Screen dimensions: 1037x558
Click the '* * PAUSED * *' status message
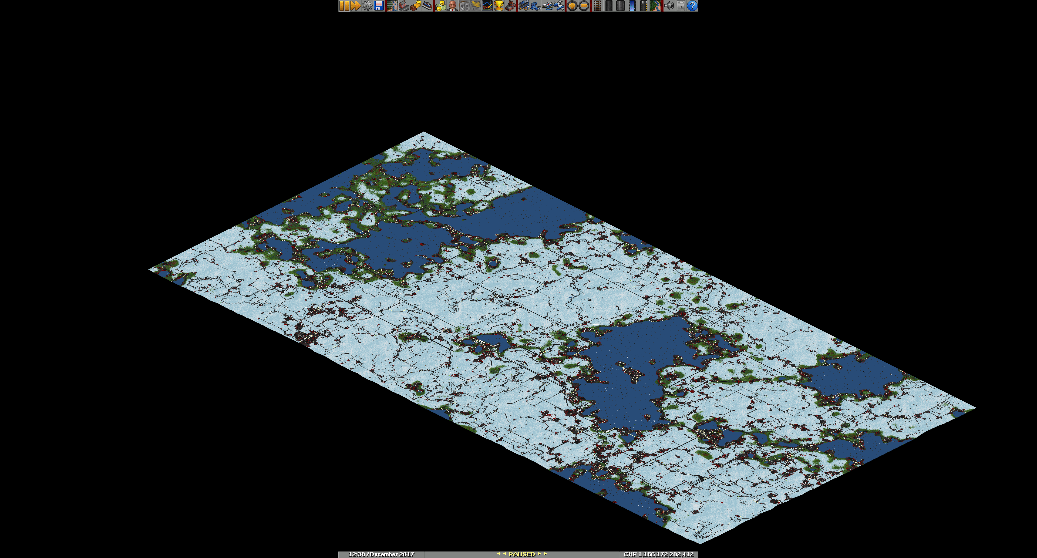[522, 554]
